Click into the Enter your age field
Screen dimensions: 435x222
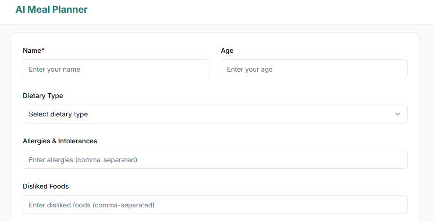[x=314, y=69]
